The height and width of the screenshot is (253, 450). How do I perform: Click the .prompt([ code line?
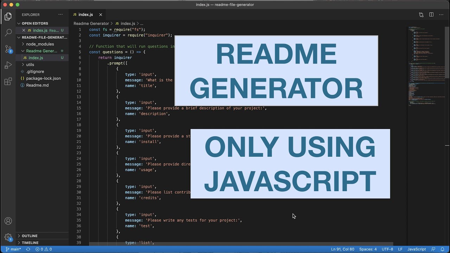tap(117, 63)
